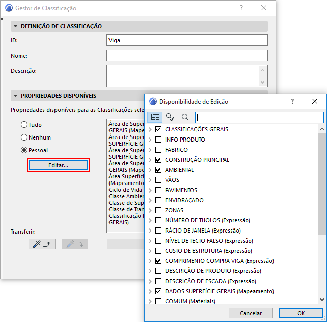
Task: Click Descrição field scroll-down arrow
Action: [262, 82]
